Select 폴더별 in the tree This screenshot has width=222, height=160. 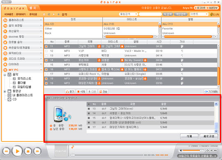(x=21, y=83)
